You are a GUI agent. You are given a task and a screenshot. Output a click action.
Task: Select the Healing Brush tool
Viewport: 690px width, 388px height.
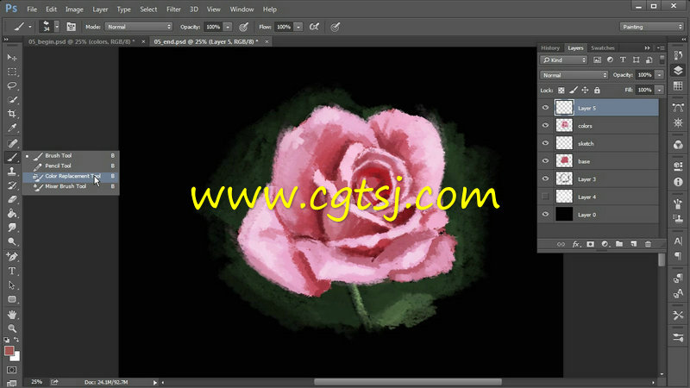pyautogui.click(x=12, y=143)
